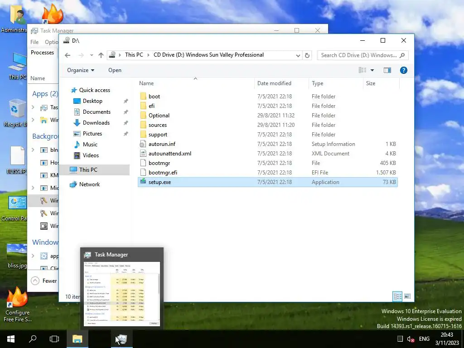Select Music in navigation pane

click(90, 145)
